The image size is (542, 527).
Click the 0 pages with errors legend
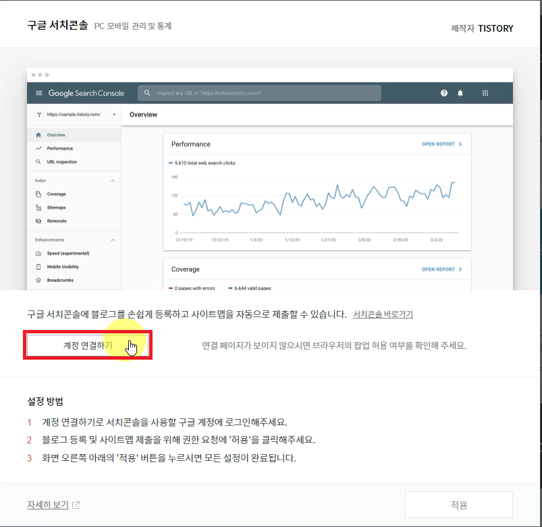[x=192, y=288]
